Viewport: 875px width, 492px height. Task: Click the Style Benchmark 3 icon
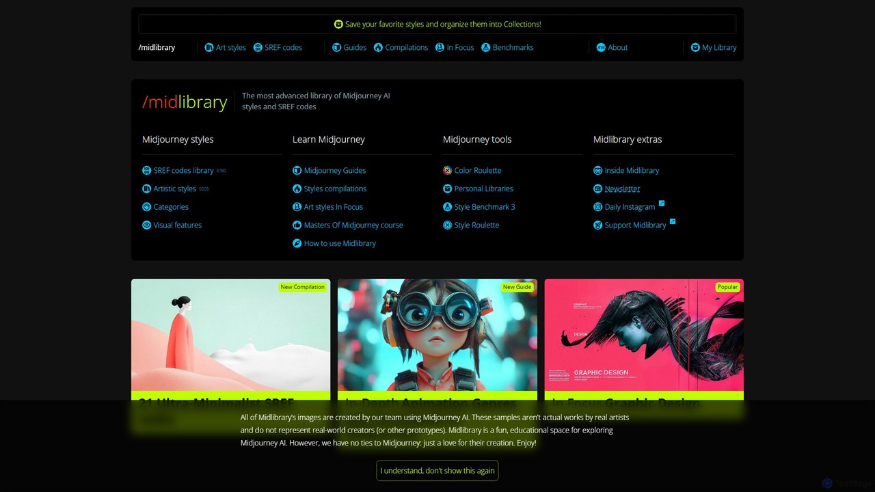[x=447, y=206]
